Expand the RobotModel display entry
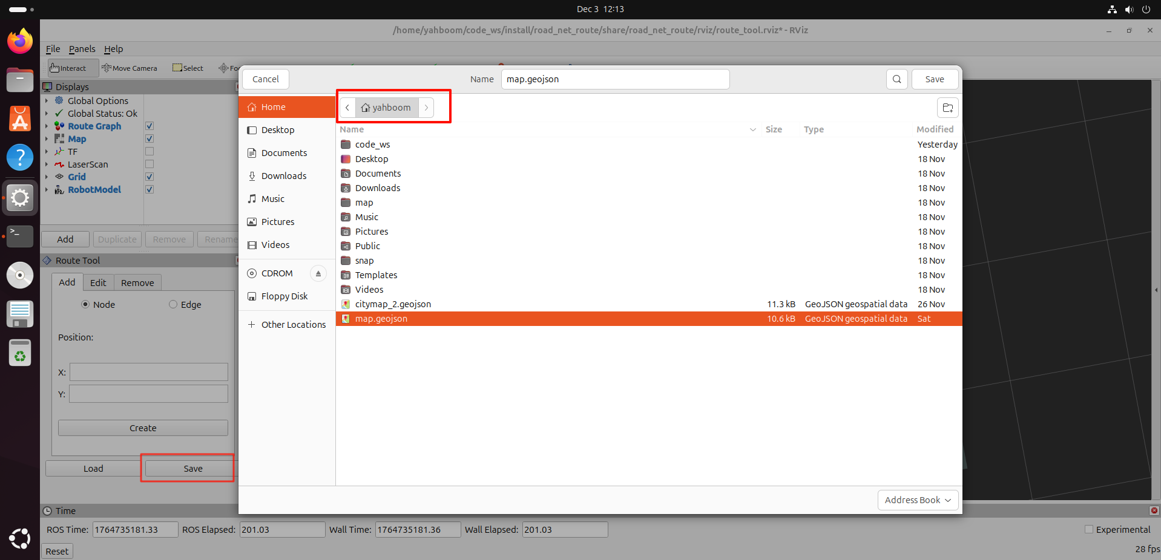 pos(47,190)
